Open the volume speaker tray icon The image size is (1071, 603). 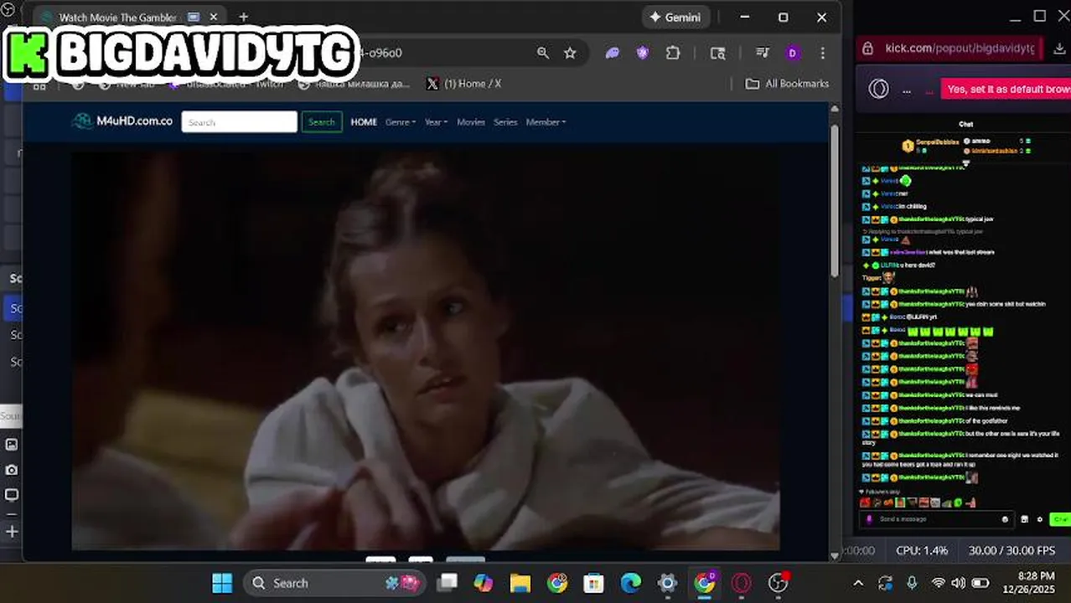958,583
